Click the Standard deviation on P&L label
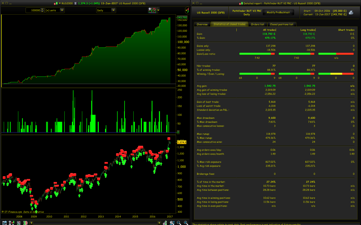361x225 pixels. [x=213, y=110]
